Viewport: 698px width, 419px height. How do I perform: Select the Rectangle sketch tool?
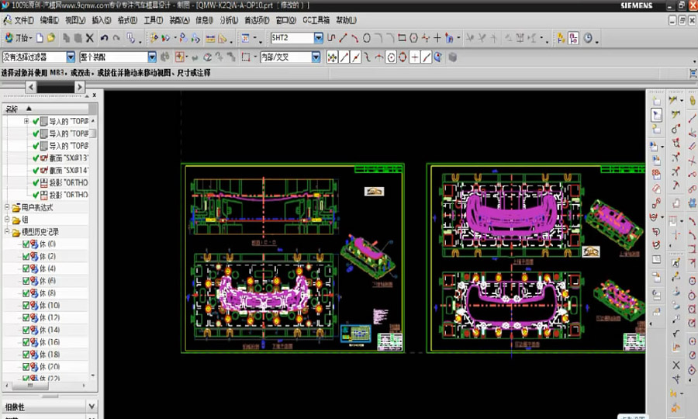[x=402, y=37]
